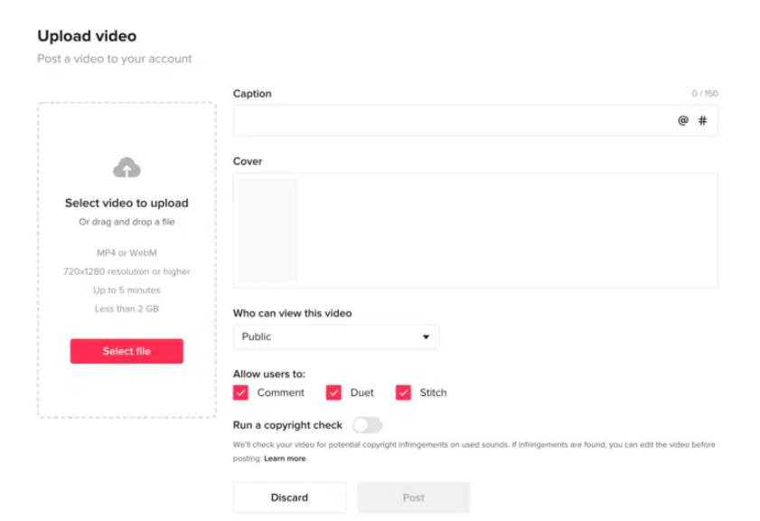Click the 0 / 150 character counter
This screenshot has height=521, width=760.
pos(705,94)
